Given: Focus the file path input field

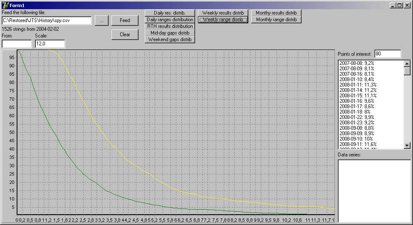Looking at the screenshot, I should (x=47, y=20).
